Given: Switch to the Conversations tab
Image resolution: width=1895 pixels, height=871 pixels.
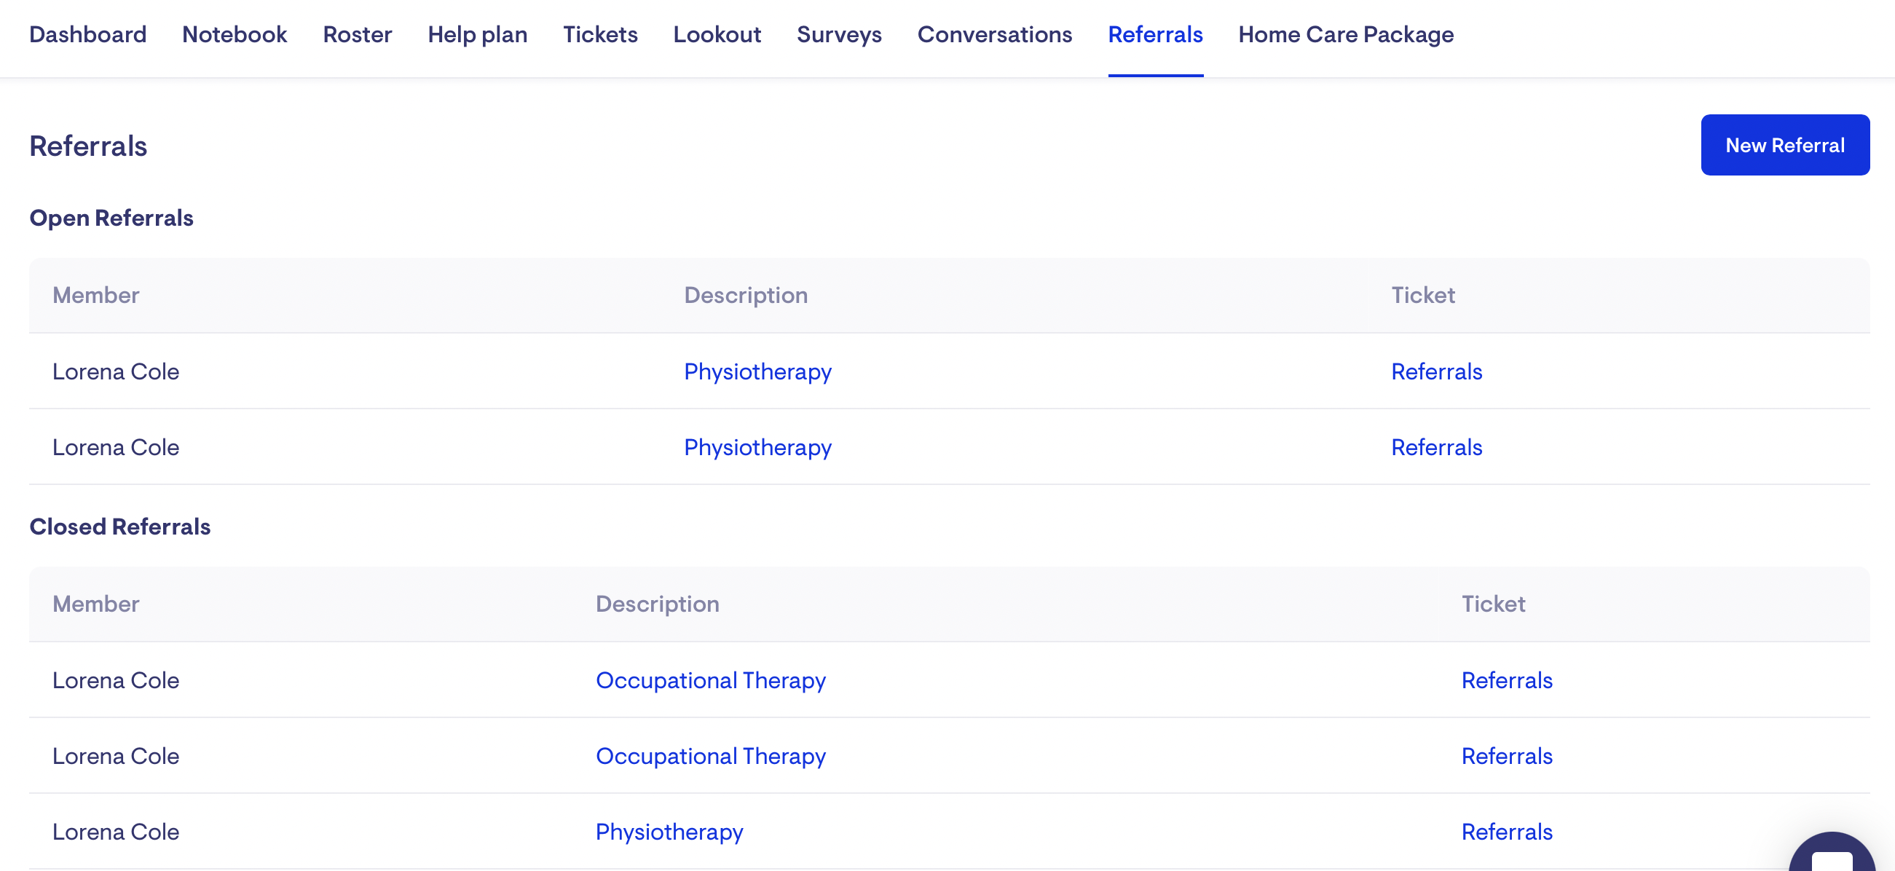Looking at the screenshot, I should (995, 34).
